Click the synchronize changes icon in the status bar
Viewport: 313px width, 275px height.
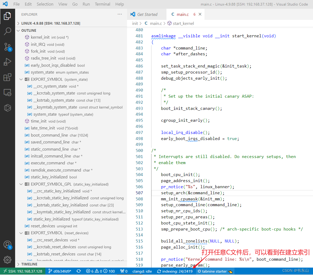(x=79, y=271)
